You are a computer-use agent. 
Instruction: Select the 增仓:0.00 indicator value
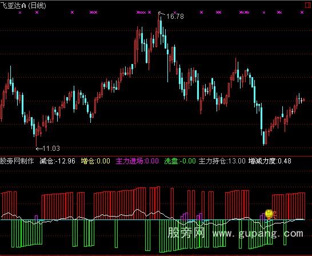[95, 161]
